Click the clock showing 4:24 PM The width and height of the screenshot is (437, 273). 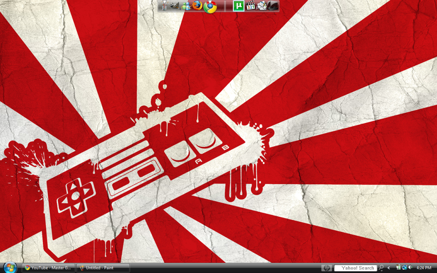tap(424, 268)
